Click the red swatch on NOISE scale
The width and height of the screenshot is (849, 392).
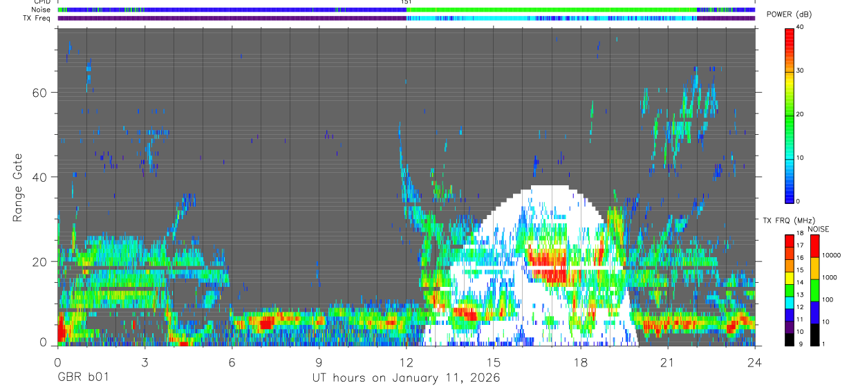pos(816,246)
